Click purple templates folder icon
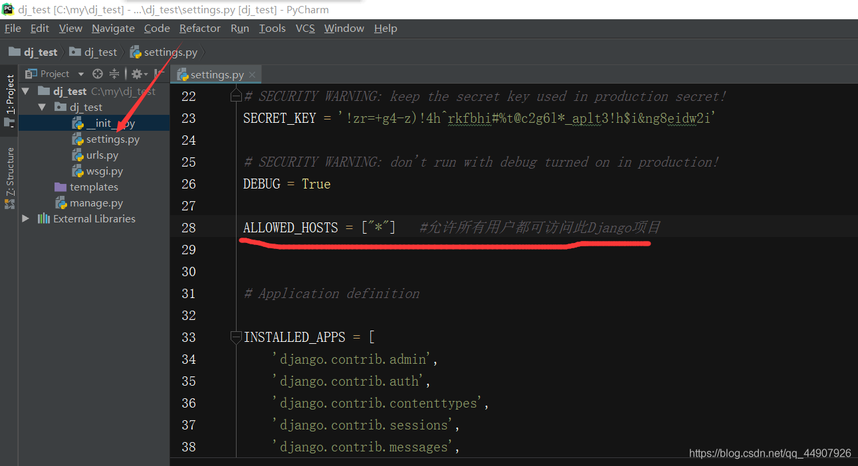The width and height of the screenshot is (858, 466). click(x=60, y=187)
